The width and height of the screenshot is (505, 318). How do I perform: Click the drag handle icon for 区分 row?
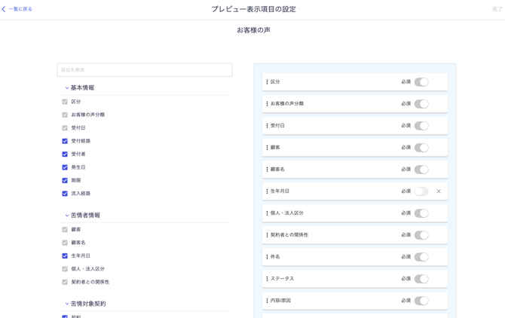point(267,82)
